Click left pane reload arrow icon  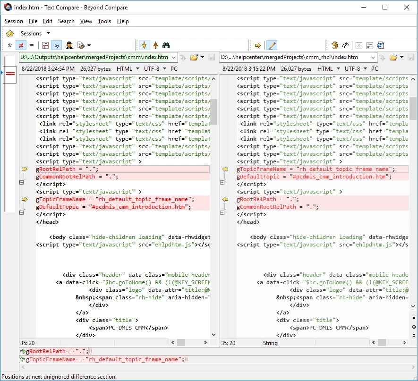pyautogui.click(x=183, y=57)
